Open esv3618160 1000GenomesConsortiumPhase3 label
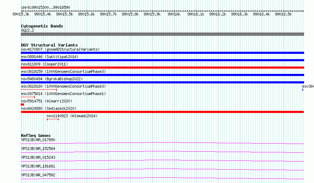This screenshot has height=183, width=314. 64,86
